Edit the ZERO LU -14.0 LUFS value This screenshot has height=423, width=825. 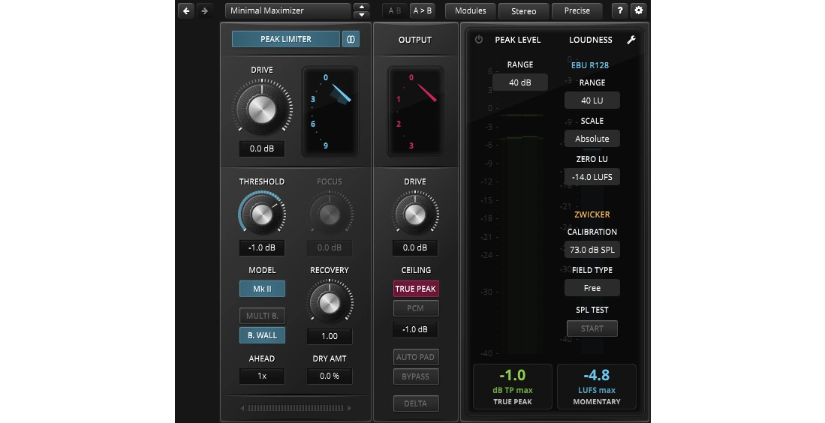click(x=592, y=177)
